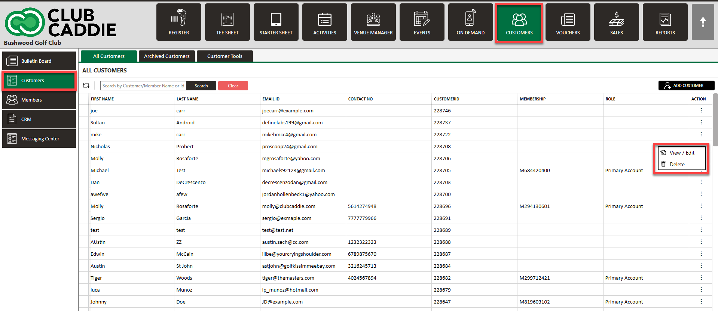This screenshot has width=718, height=311.
Task: Open the Events calendar module
Action: (422, 22)
